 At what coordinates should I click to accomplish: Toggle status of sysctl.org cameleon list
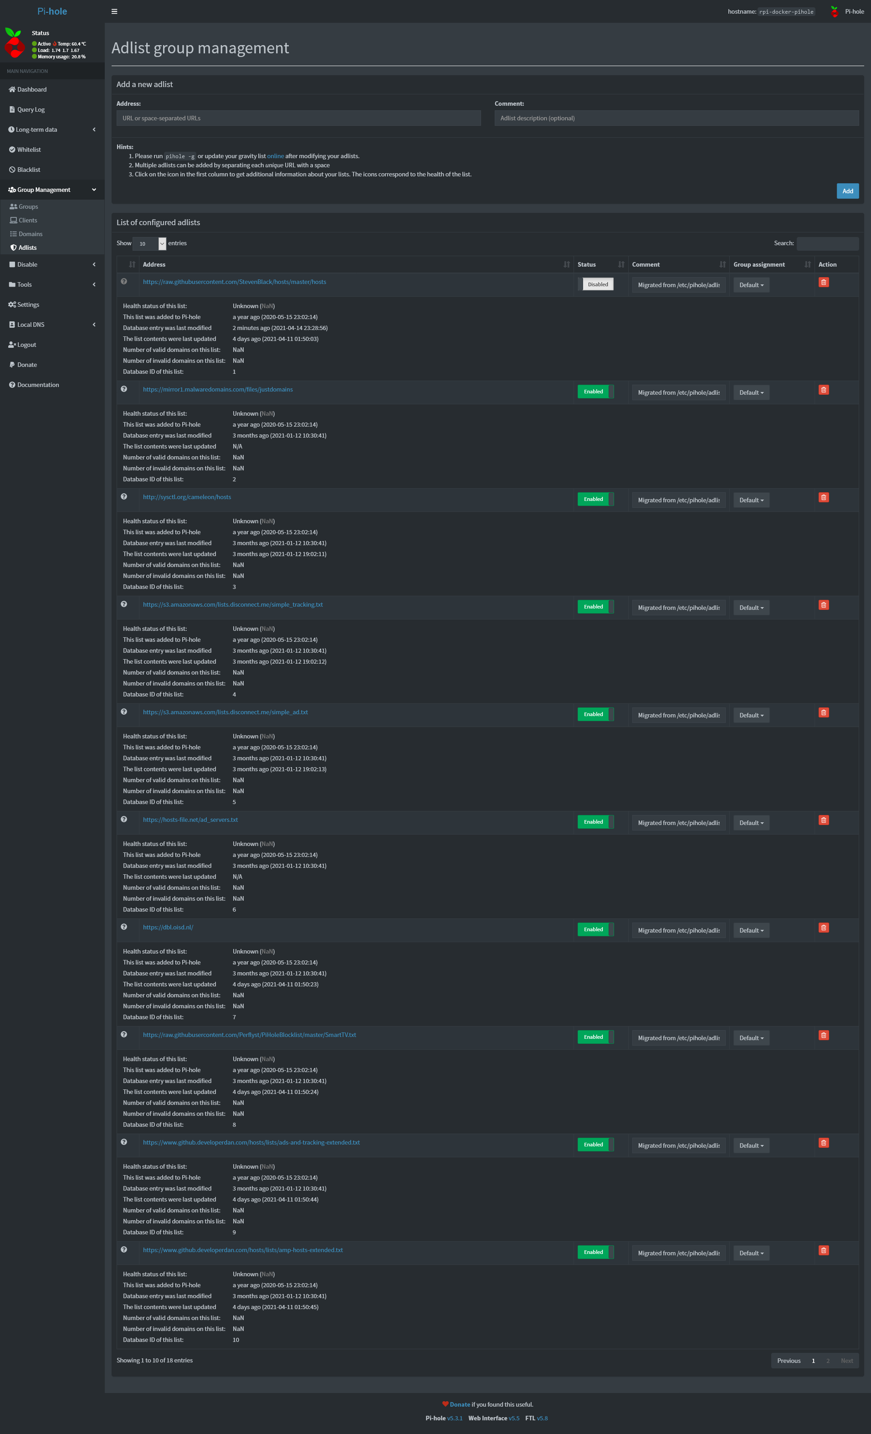click(x=595, y=499)
